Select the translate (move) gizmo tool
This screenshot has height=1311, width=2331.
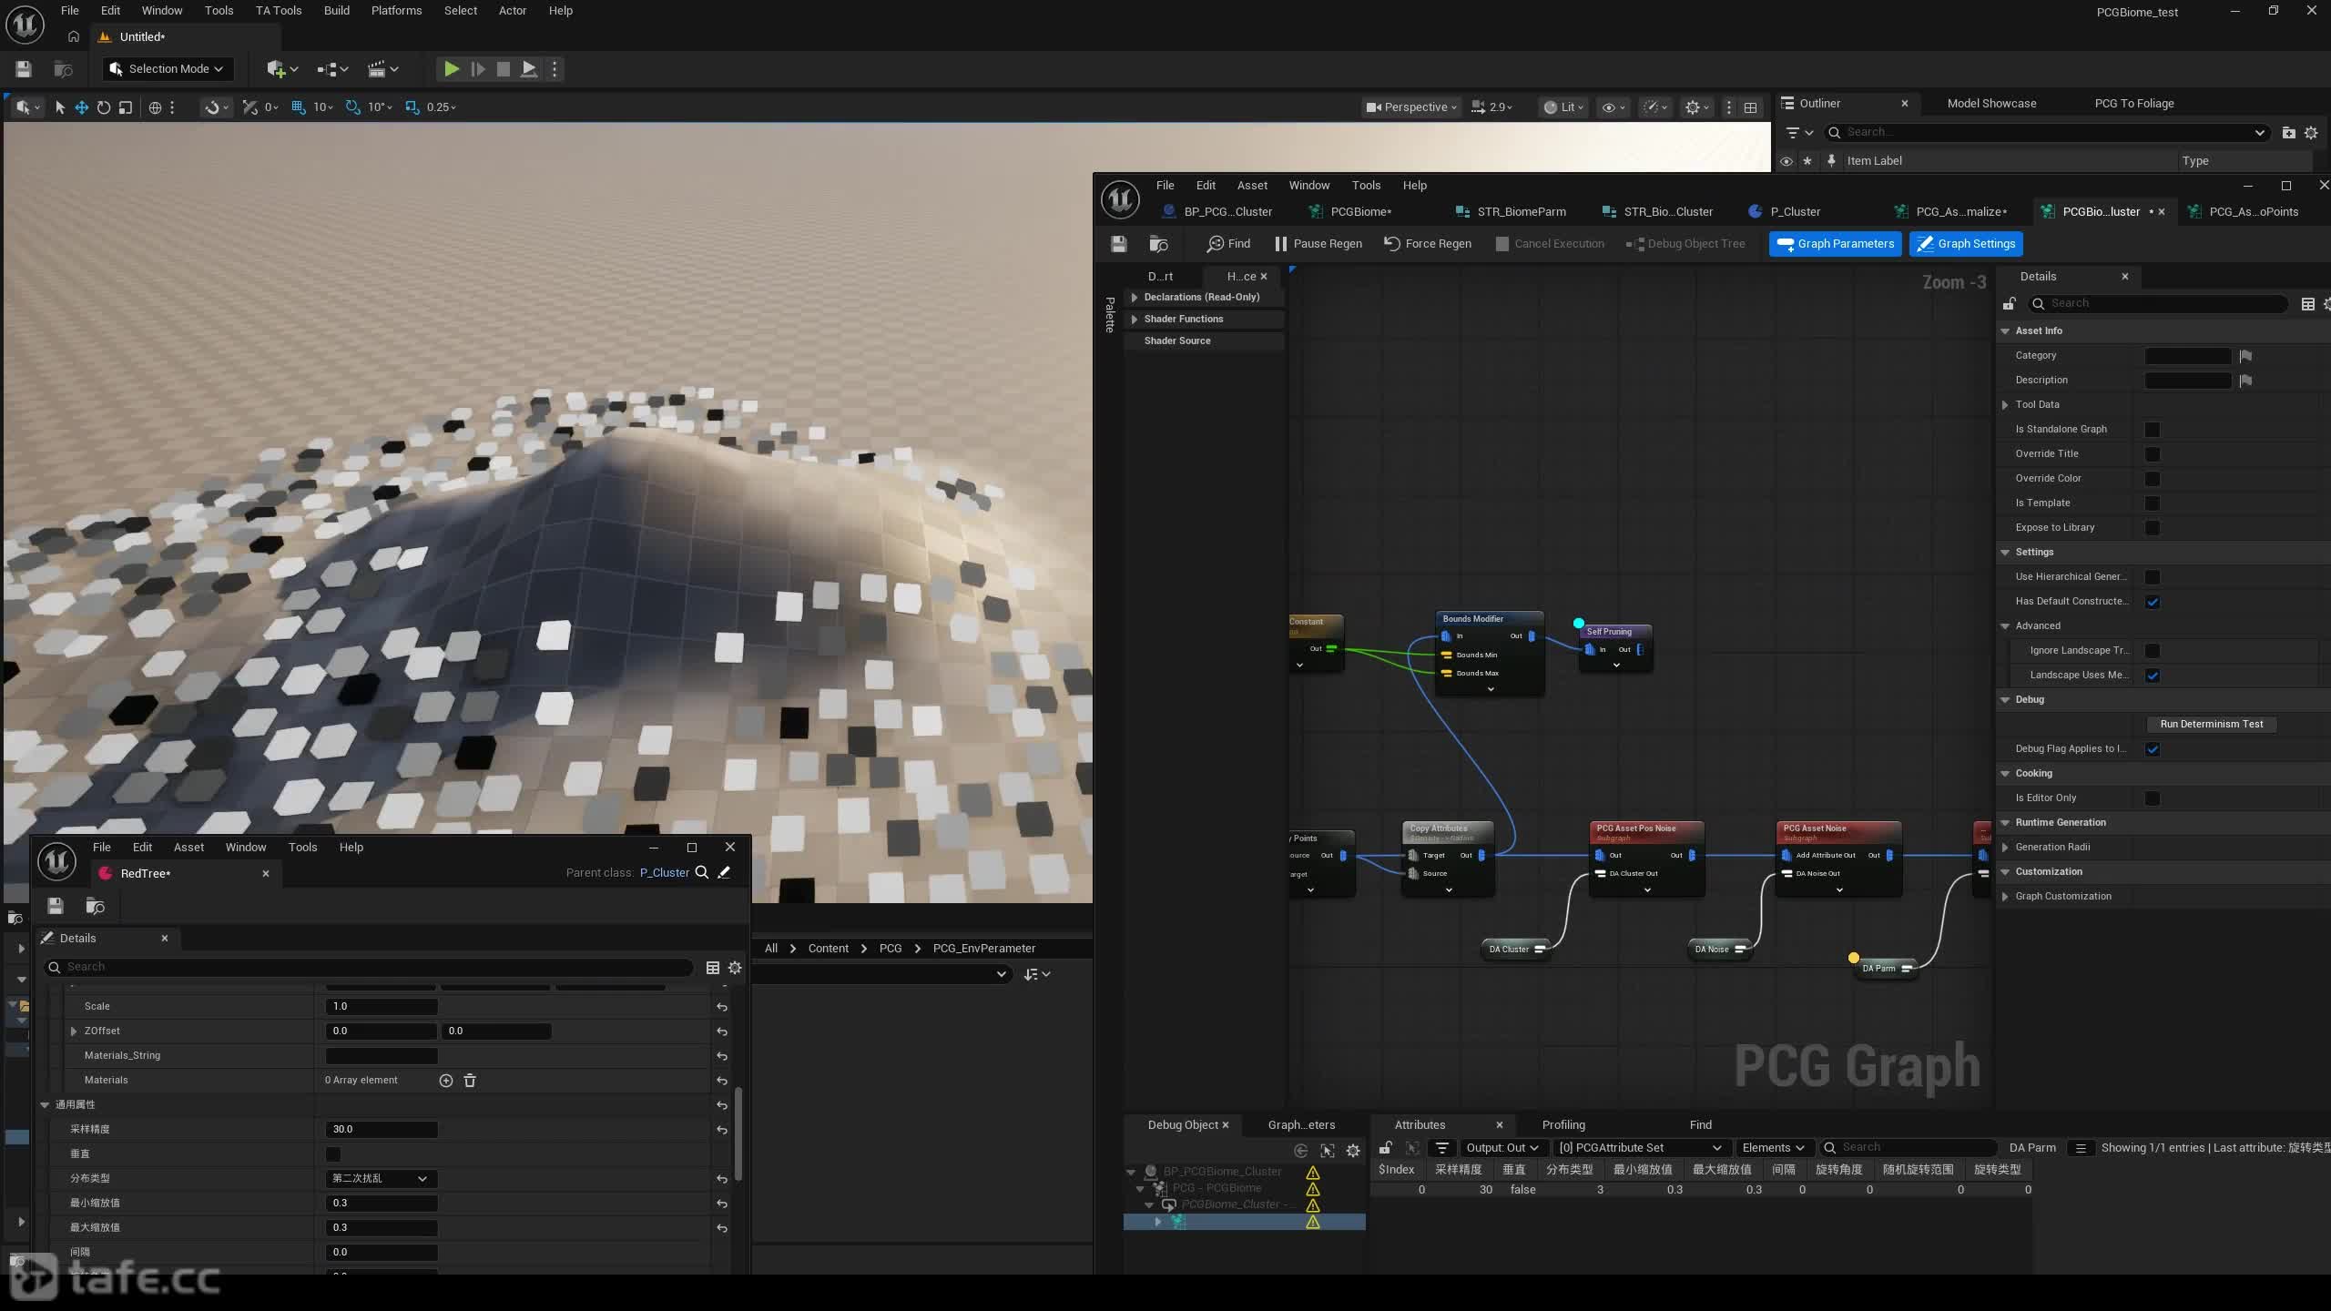(81, 107)
